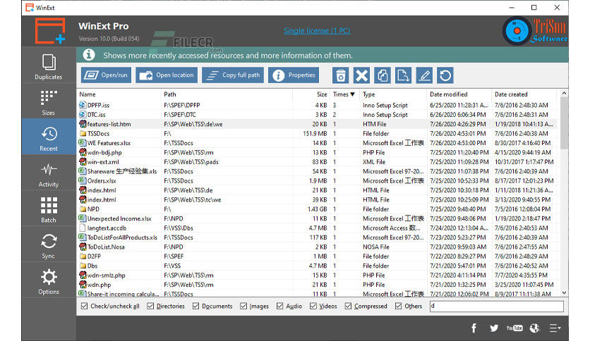Select the features-list.htm row
The image size is (590, 341).
click(x=317, y=124)
